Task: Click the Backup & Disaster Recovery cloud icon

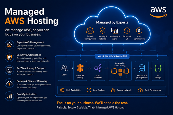Action: click(9, 83)
